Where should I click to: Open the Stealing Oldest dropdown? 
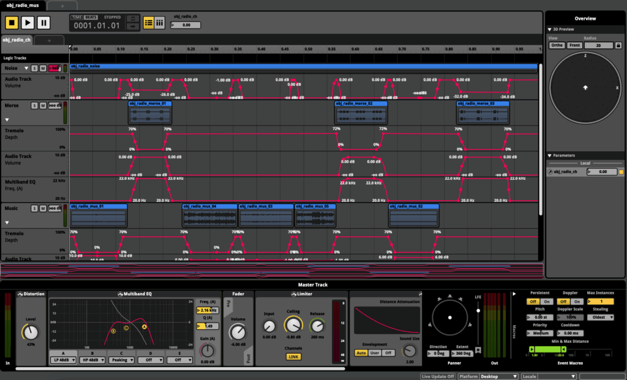click(600, 317)
